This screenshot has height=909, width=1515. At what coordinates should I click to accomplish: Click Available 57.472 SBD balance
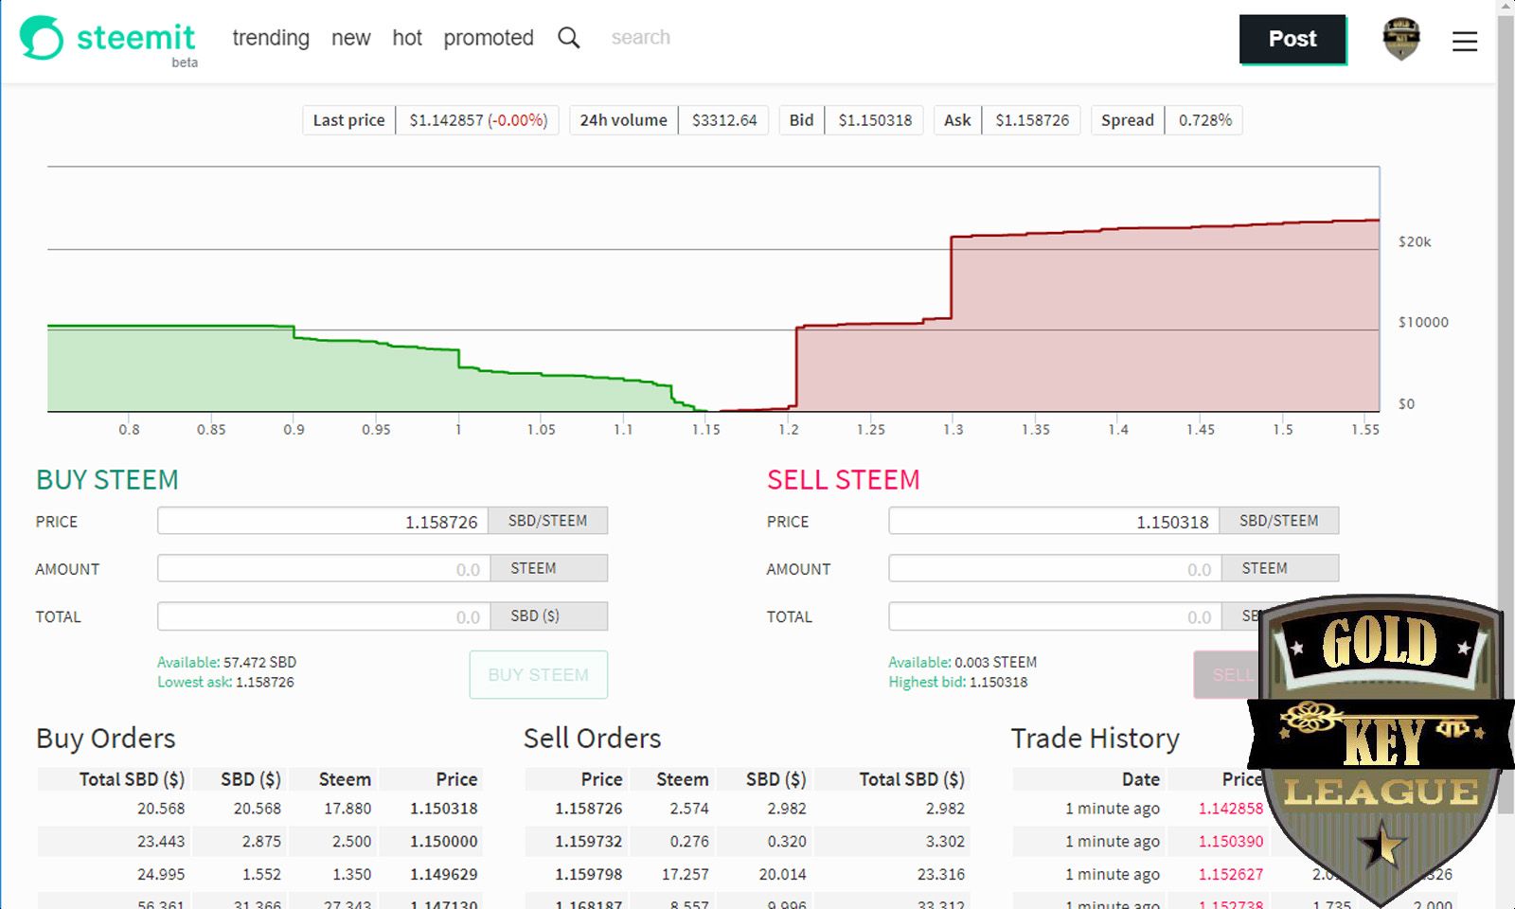click(x=226, y=662)
